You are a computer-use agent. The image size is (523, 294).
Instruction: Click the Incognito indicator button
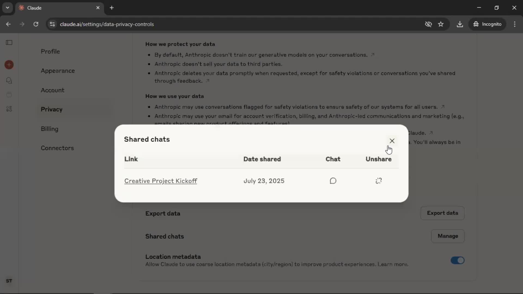point(487,24)
